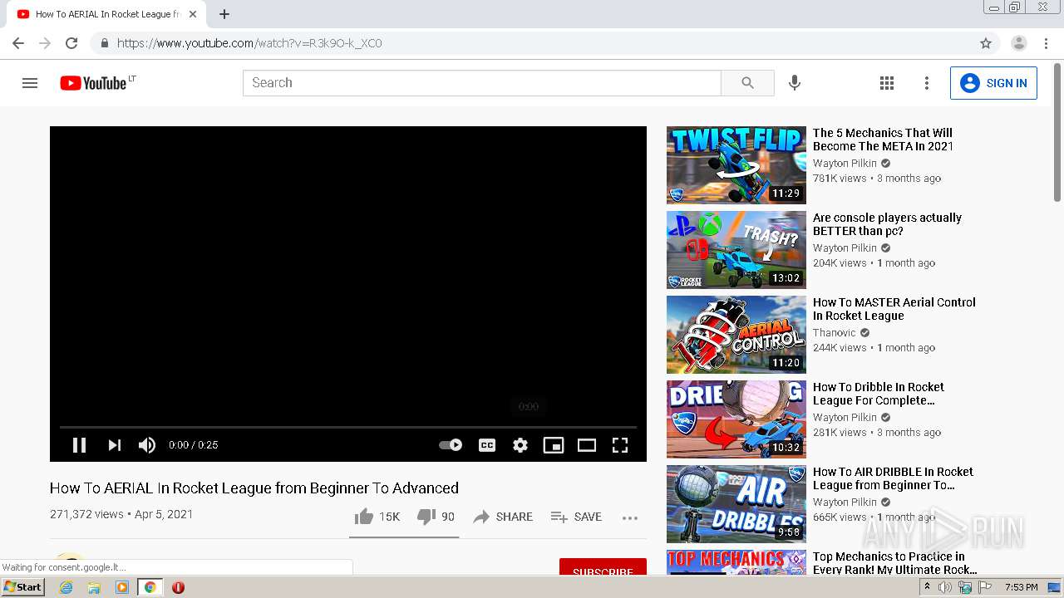The image size is (1064, 598).
Task: Open the system tray volume icon
Action: click(x=944, y=587)
